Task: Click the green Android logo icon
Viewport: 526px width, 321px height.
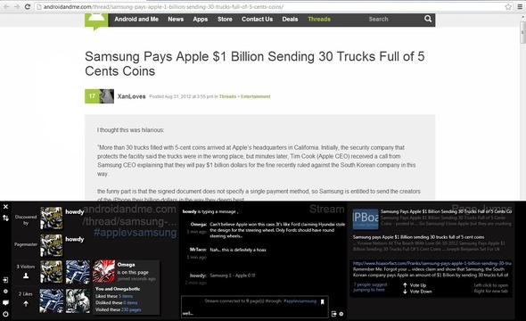Action: tap(96, 21)
